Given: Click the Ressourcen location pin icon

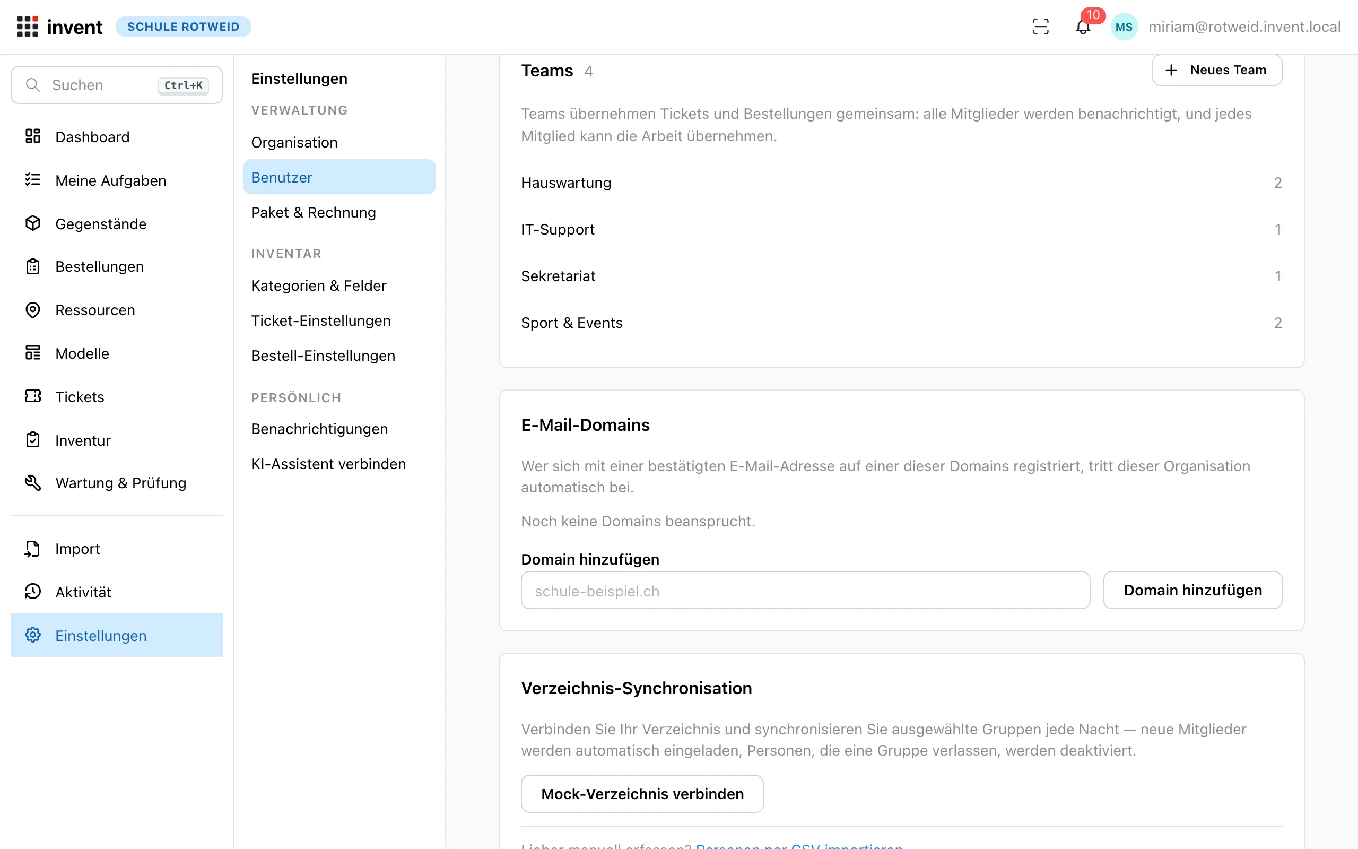Looking at the screenshot, I should click(32, 310).
